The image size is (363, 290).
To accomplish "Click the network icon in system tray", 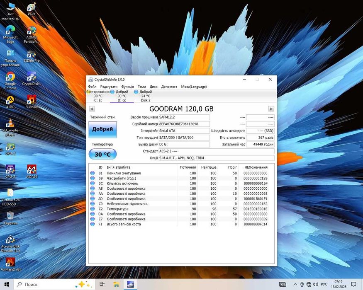I will click(309, 284).
